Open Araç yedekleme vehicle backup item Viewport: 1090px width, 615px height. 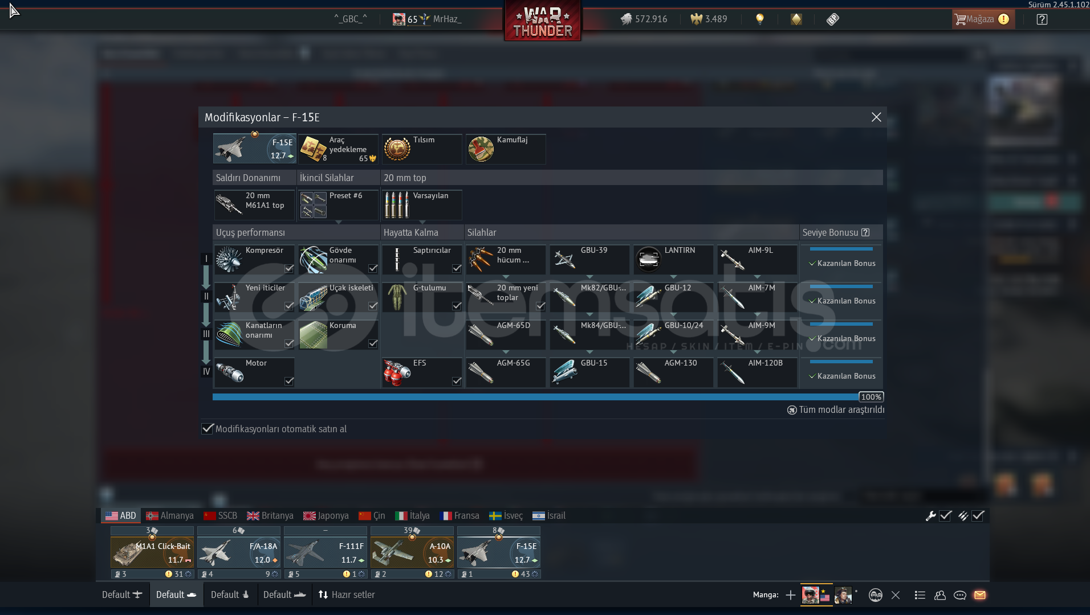338,149
